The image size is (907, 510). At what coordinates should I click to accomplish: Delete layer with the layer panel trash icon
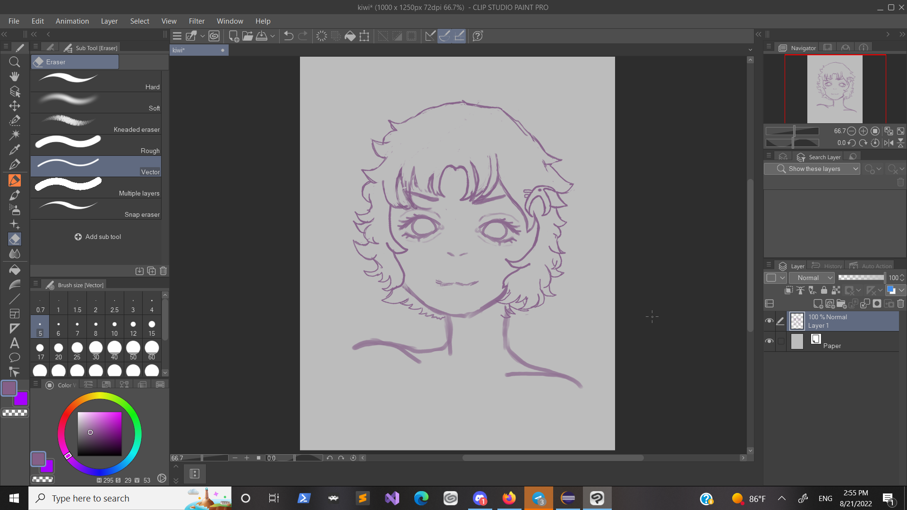[901, 304]
